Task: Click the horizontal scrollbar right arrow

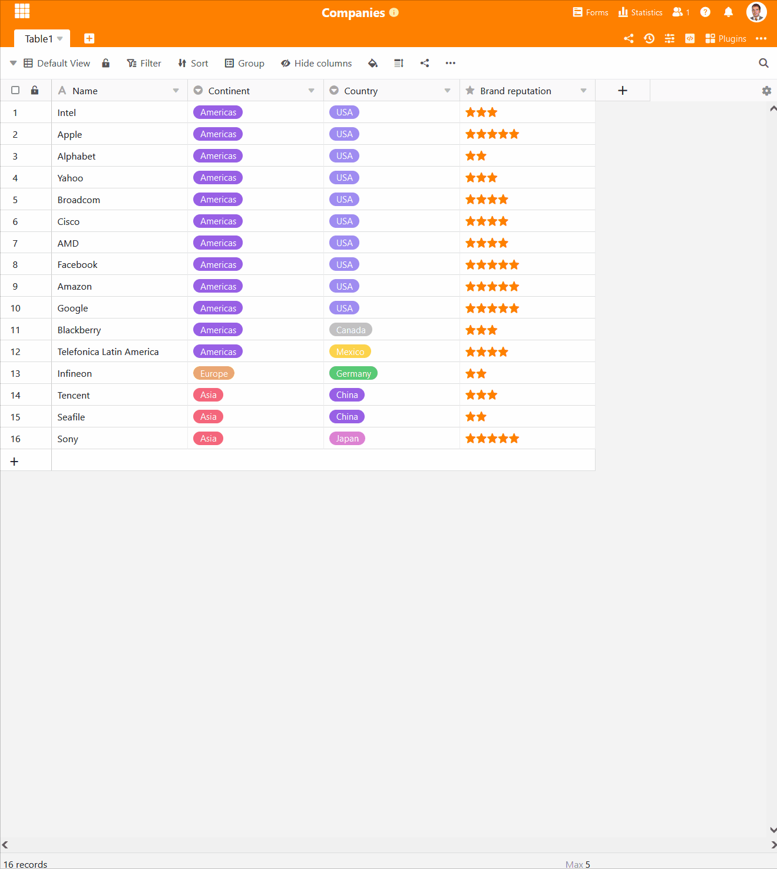Action: [x=773, y=845]
